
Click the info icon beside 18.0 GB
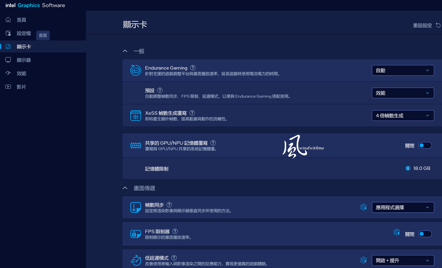pyautogui.click(x=408, y=168)
